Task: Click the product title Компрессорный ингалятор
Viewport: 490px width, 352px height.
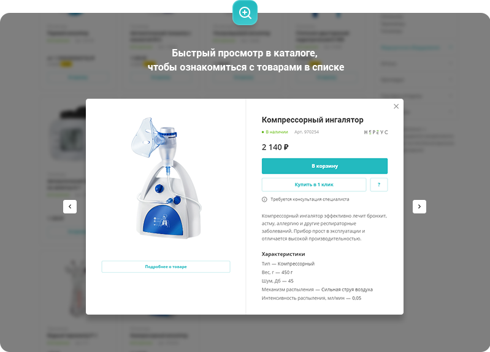Action: tap(313, 120)
